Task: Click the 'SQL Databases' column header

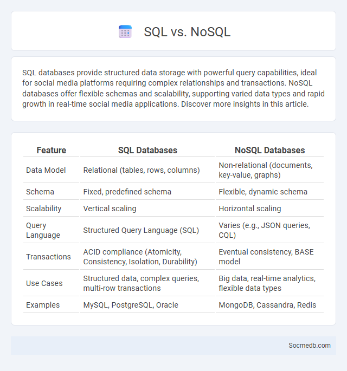Action: click(x=147, y=150)
